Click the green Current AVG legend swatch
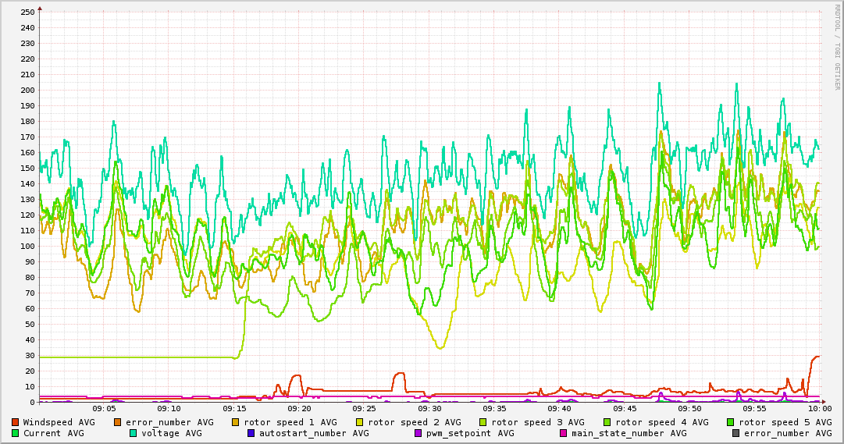This screenshot has width=844, height=444. (15, 433)
